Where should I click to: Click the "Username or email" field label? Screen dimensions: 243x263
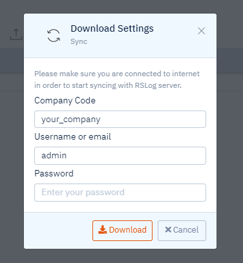click(x=72, y=137)
